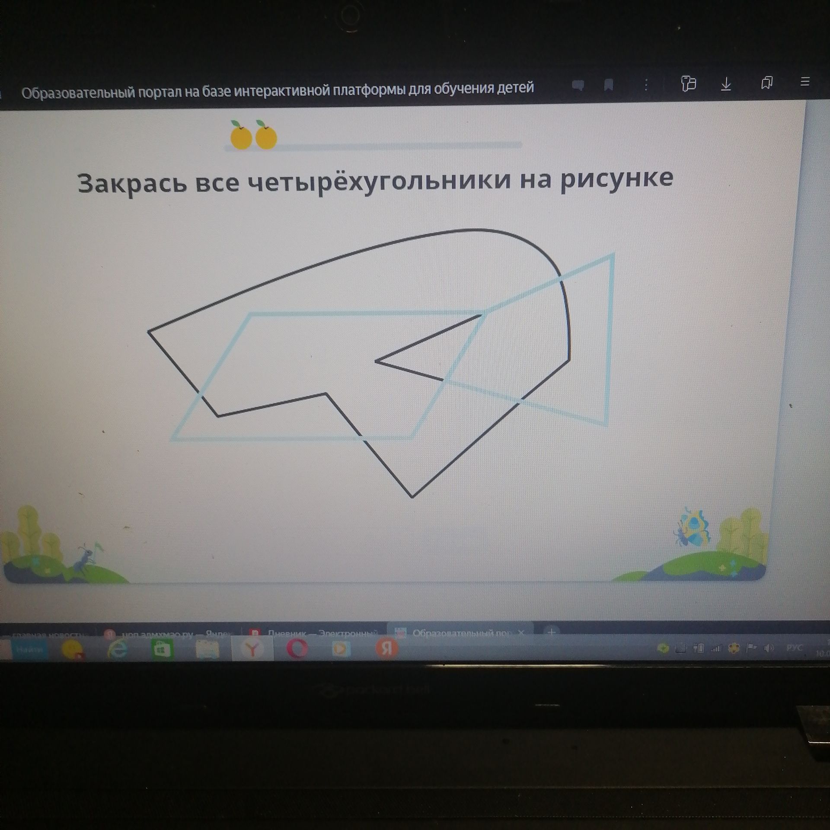This screenshot has height=830, width=830.
Task: Open the browser hamburger menu
Action: coord(804,81)
